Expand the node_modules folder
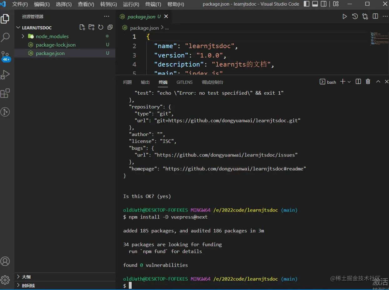This screenshot has height=290, width=389. coord(23,36)
